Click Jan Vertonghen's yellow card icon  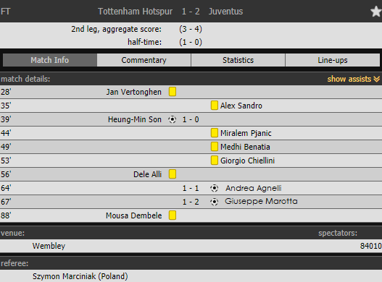coord(173,92)
